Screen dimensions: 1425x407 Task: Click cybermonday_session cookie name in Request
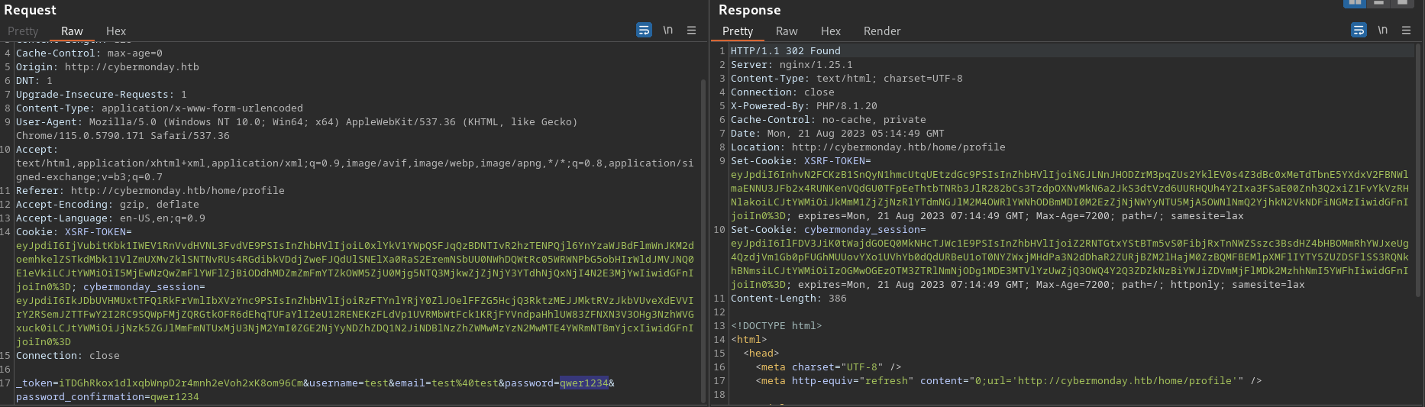141,287
